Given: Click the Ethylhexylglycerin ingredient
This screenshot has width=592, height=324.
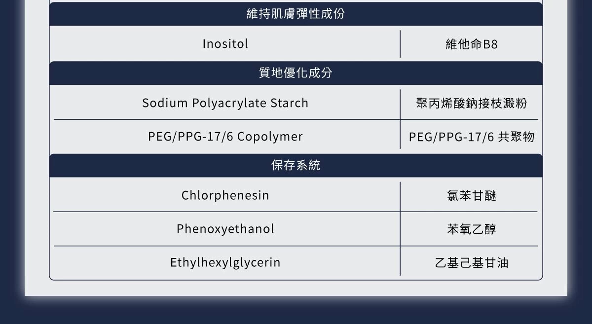Looking at the screenshot, I should 225,262.
